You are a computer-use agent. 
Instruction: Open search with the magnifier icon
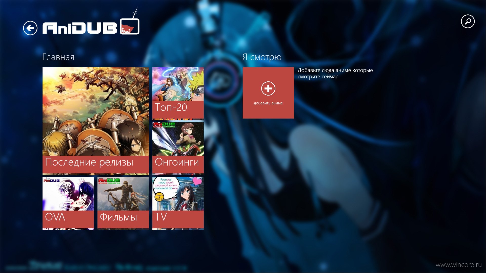coord(468,21)
